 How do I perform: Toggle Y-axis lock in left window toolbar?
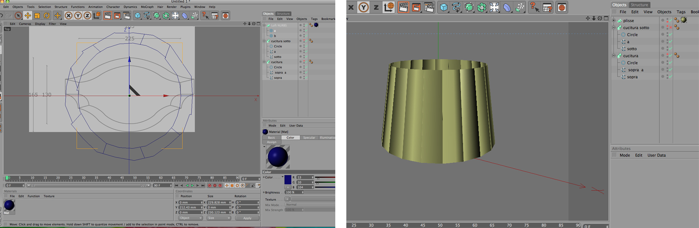(x=78, y=16)
